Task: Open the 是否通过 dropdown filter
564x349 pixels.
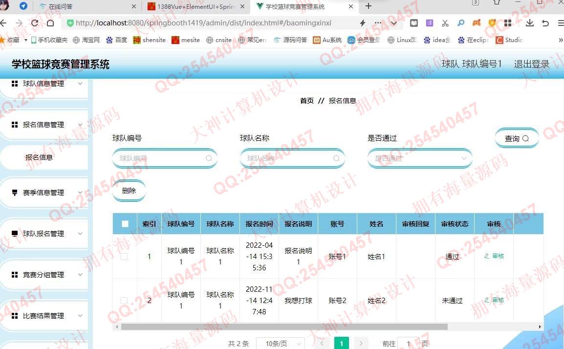Action: click(x=420, y=158)
